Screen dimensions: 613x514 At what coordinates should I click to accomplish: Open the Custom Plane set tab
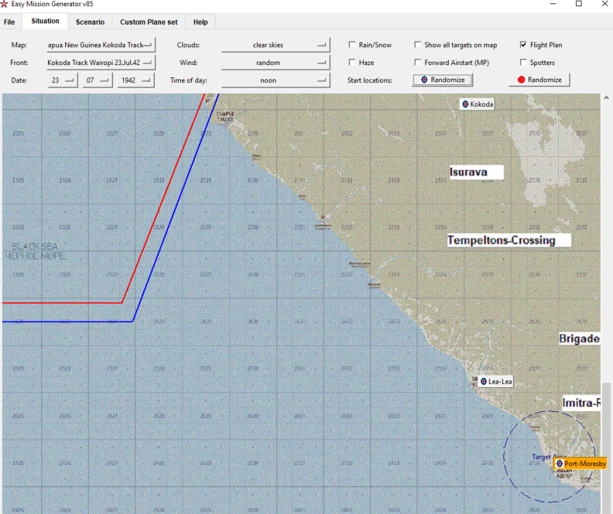149,22
